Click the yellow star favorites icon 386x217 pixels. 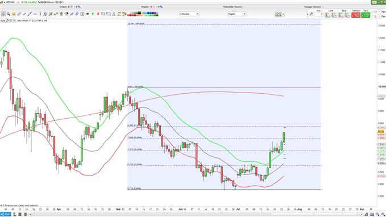point(14,14)
